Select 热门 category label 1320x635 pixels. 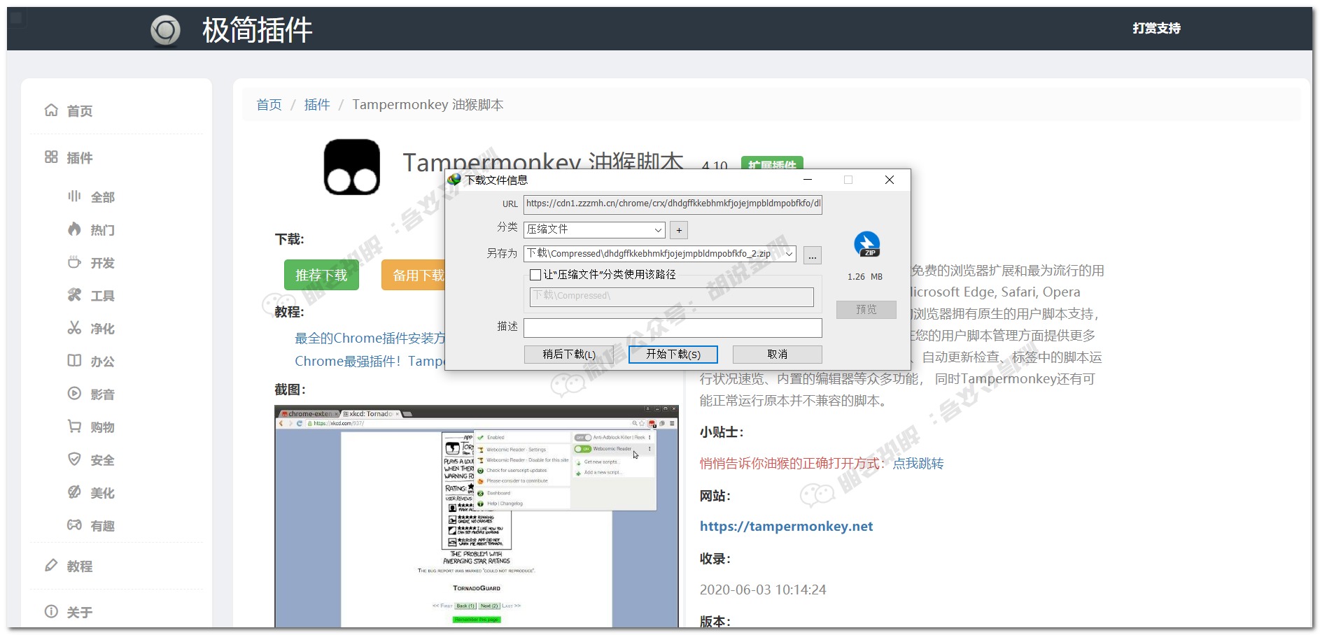[x=103, y=230]
